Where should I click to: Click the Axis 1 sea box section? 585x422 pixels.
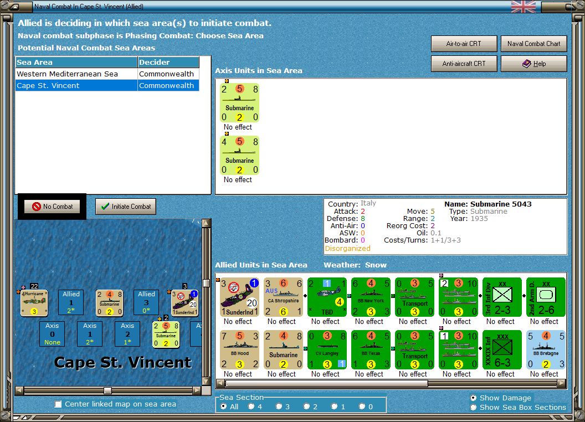(90, 334)
